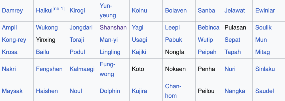Follow the Man-yi link
This screenshot has height=101, width=285.
[108, 40]
